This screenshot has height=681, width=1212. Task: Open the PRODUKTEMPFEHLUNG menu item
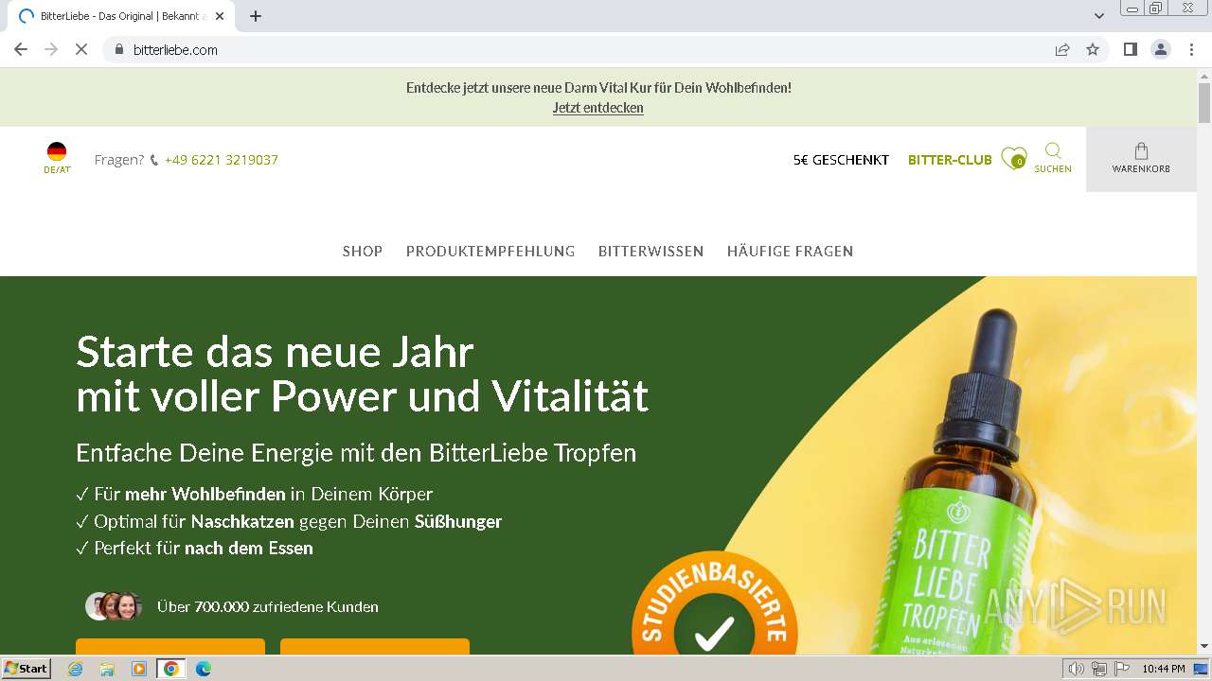point(490,251)
